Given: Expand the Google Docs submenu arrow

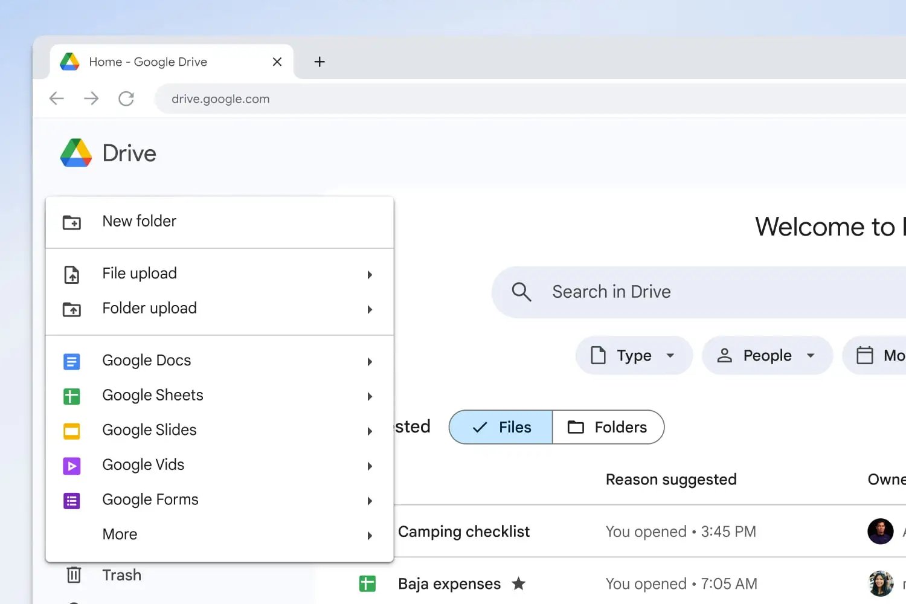Looking at the screenshot, I should click(370, 362).
